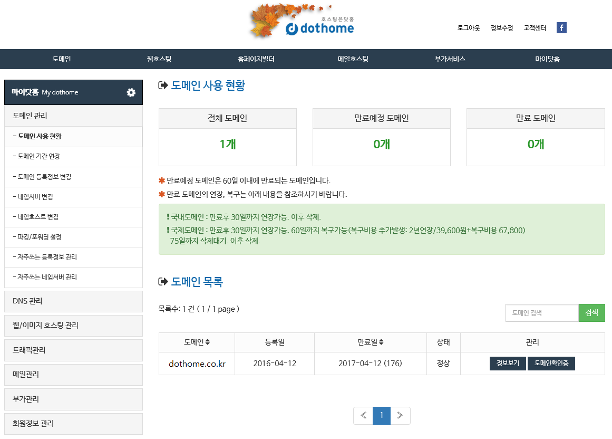Screen dimensions: 612x439
Task: Expand 웹/이미지 호스팅 관리 section
Action: click(x=73, y=326)
